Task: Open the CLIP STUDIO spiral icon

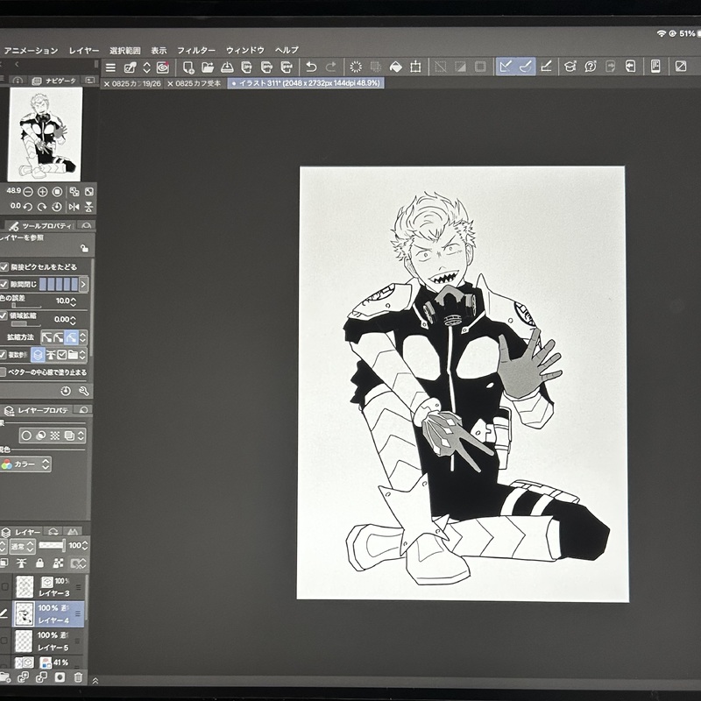Action: pyautogui.click(x=163, y=67)
